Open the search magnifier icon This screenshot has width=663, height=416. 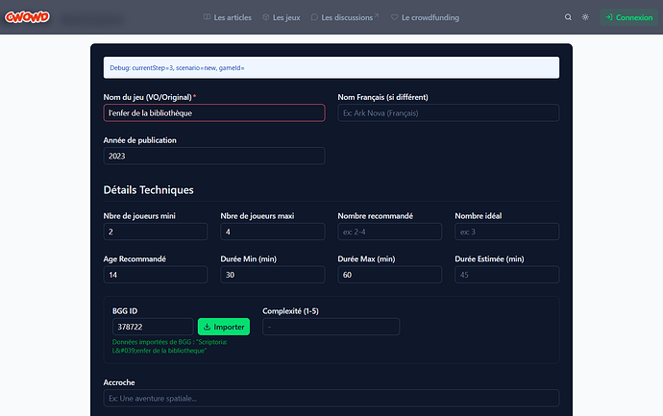click(x=568, y=17)
